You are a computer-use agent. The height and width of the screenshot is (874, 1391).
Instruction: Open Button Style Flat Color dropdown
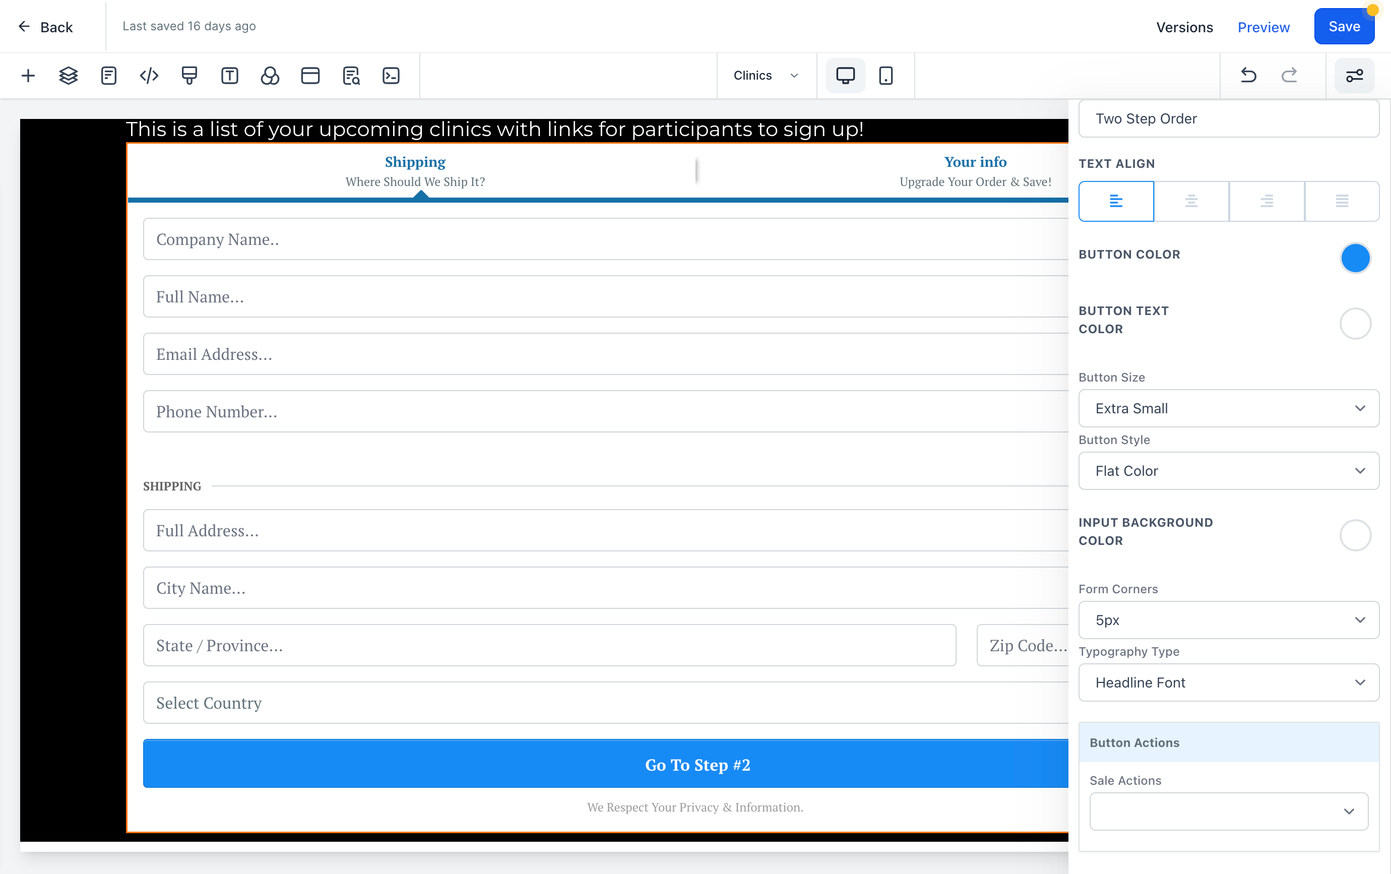1229,471
